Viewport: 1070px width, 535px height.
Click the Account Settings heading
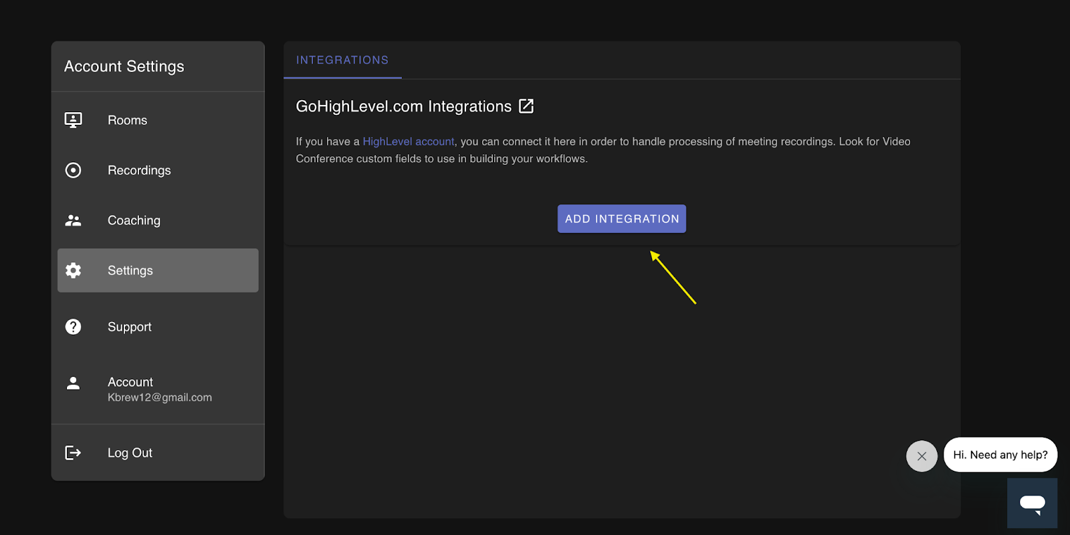coord(124,66)
